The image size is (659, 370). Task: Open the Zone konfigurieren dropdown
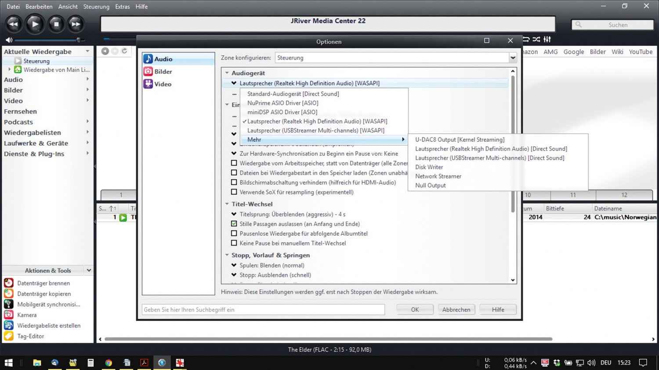tap(512, 57)
